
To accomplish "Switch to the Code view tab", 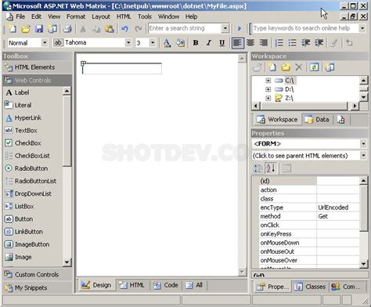I will pos(166,285).
